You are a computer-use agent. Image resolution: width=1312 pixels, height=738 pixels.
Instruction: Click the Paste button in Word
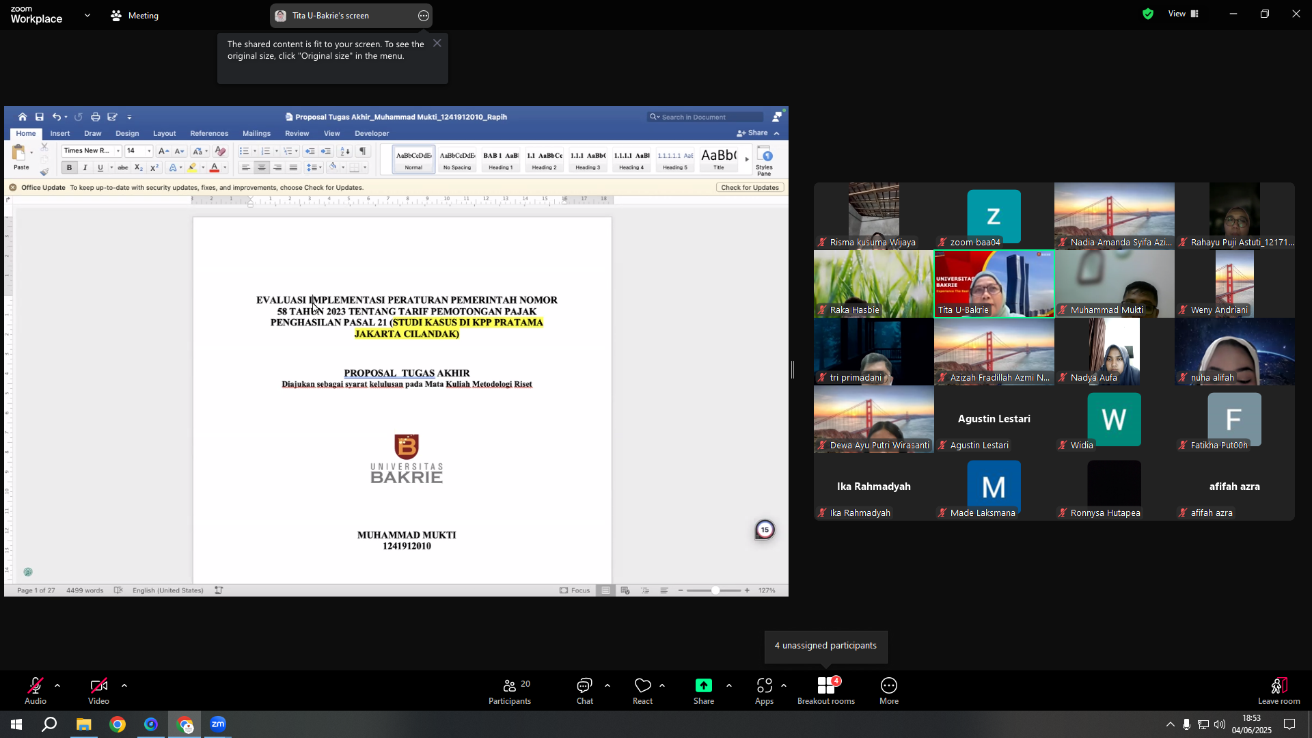click(x=20, y=157)
